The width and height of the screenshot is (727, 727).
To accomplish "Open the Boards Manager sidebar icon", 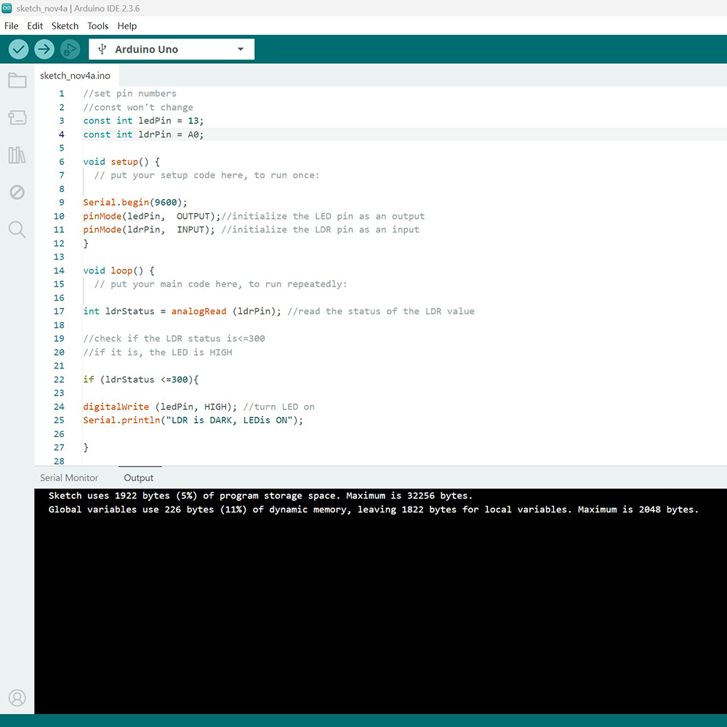I will (x=17, y=118).
